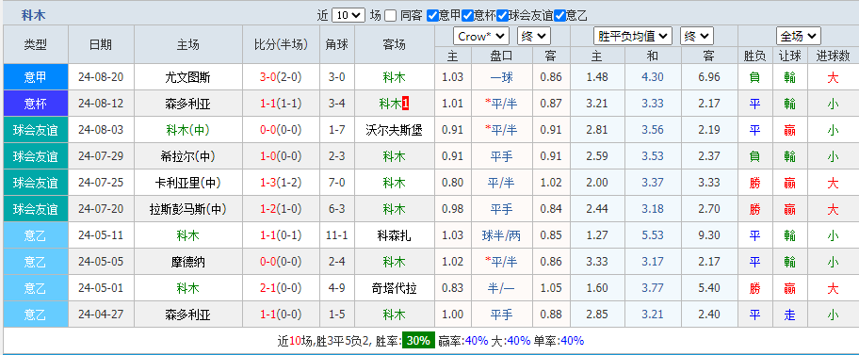
Task: Uncheck the 球会友谊 league filter
Action: click(502, 15)
